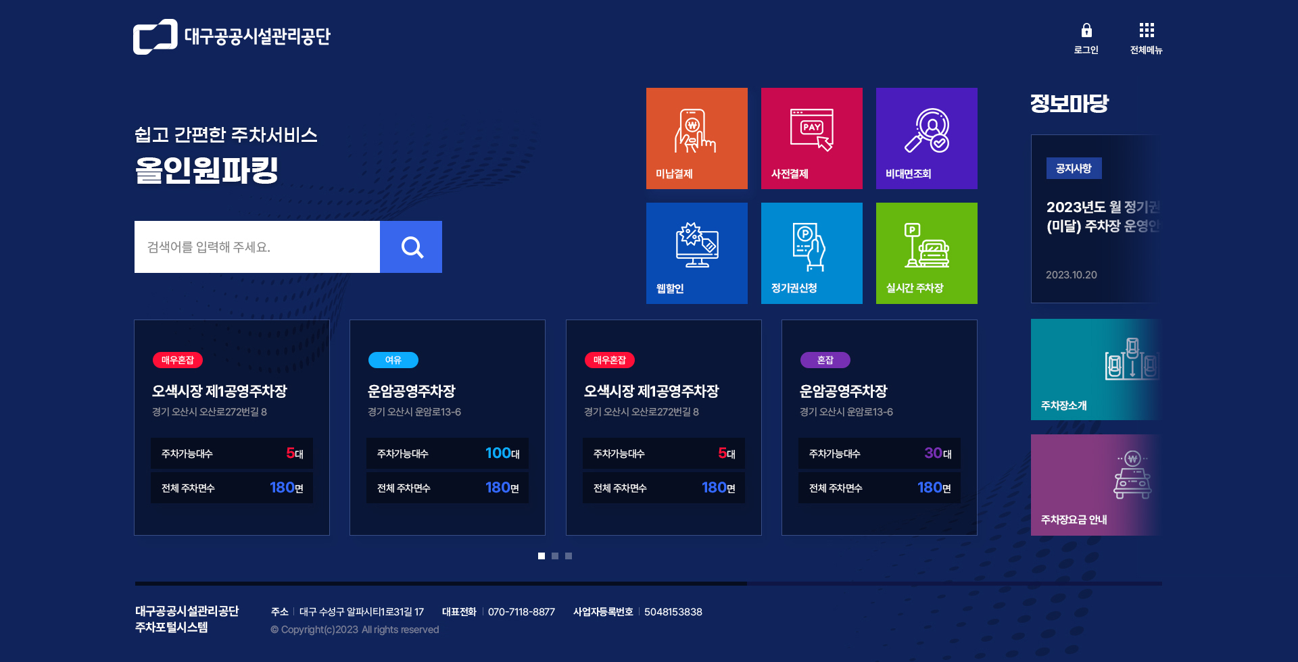Open the 비대면조회 (contactless inquiry) icon
The width and height of the screenshot is (1298, 662).
(x=926, y=138)
